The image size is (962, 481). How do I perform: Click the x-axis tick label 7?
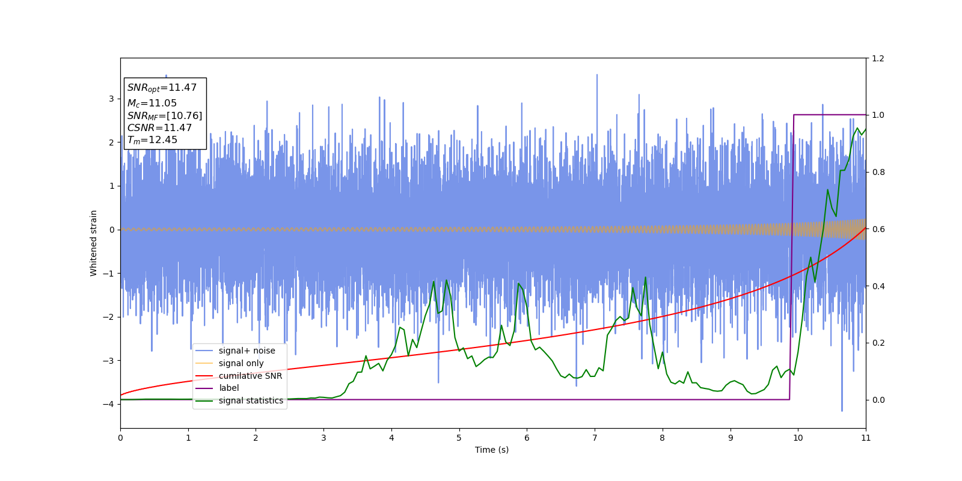pyautogui.click(x=595, y=438)
